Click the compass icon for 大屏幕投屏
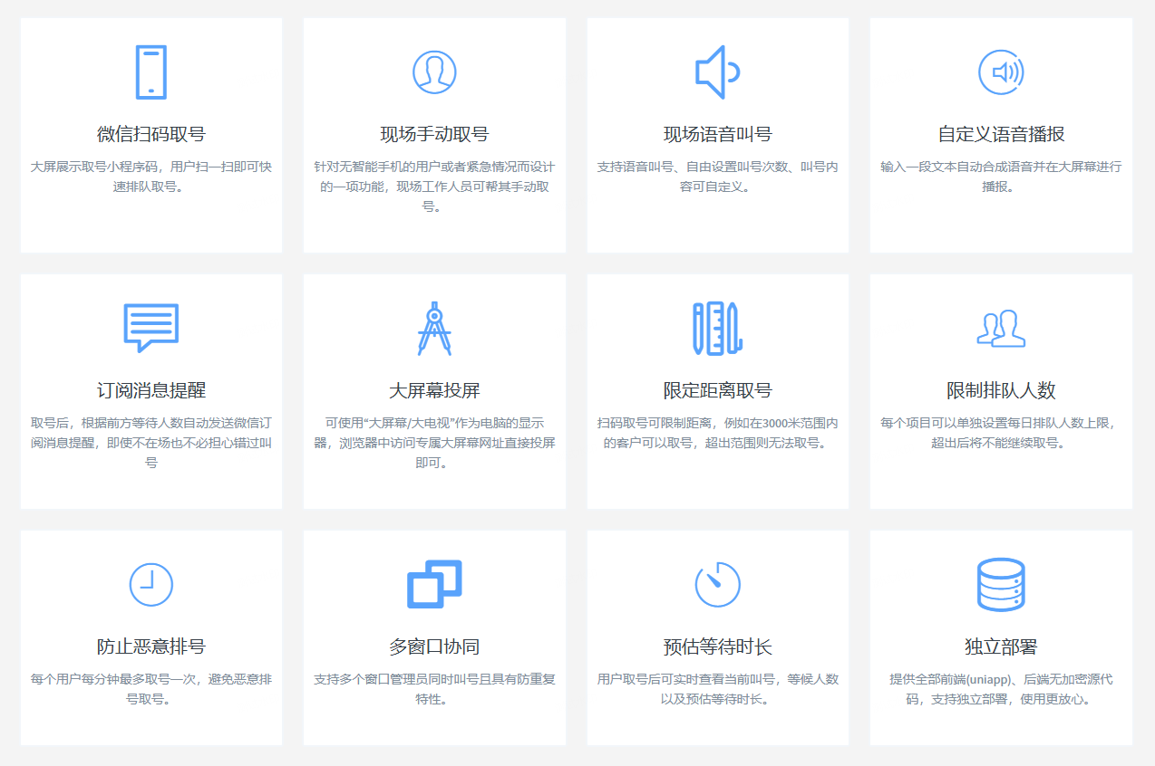 pos(434,330)
